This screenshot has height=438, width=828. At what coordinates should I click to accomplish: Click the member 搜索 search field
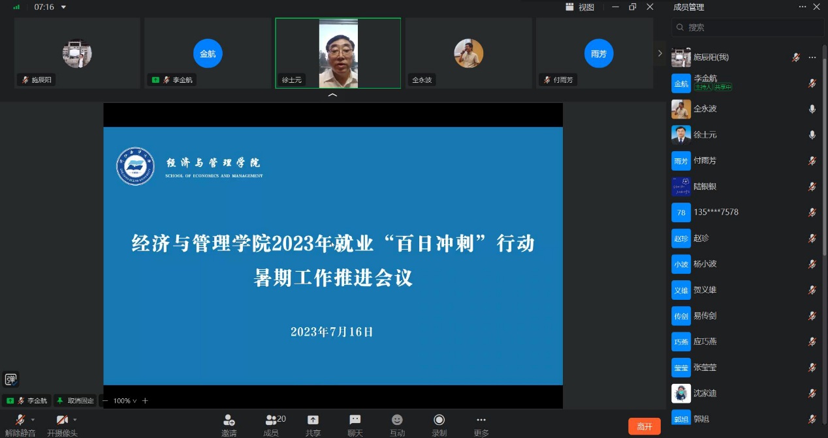click(x=748, y=27)
